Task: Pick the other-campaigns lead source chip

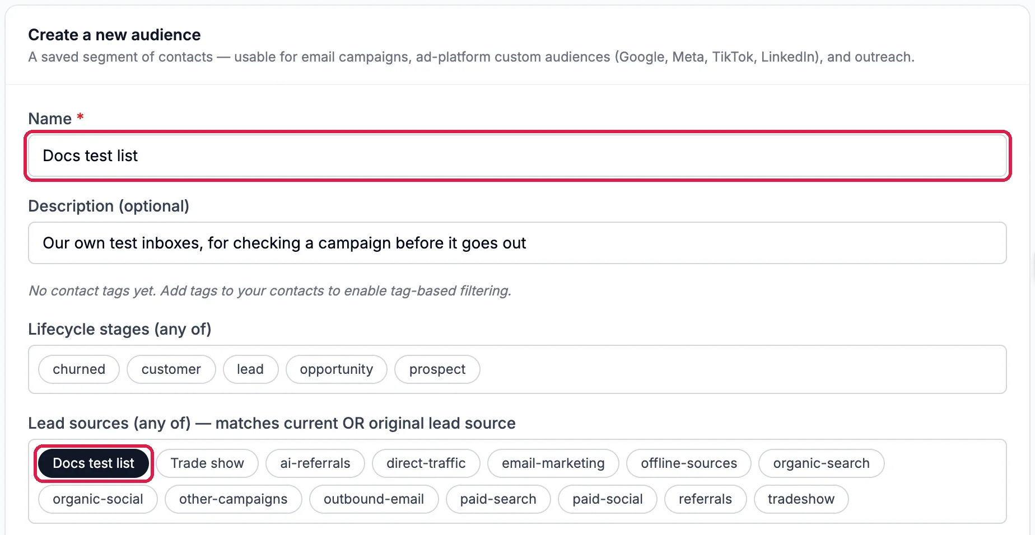Action: (234, 499)
